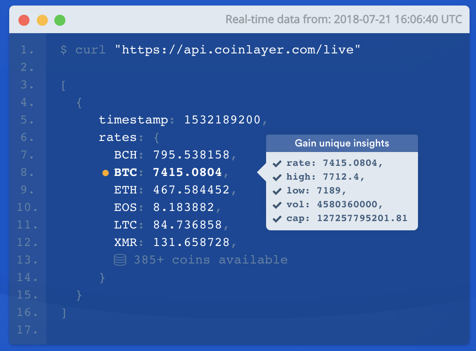Click the Real-time data timestamp text
Image resolution: width=476 pixels, height=351 pixels.
point(343,19)
